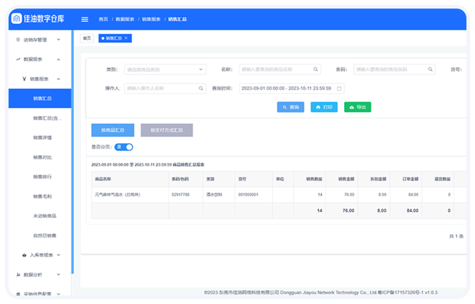This screenshot has height=304, width=475.
Task: Open the 类别 category dropdown
Action: (165, 70)
